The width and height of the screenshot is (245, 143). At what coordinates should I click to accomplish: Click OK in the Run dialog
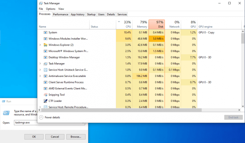click(x=34, y=137)
